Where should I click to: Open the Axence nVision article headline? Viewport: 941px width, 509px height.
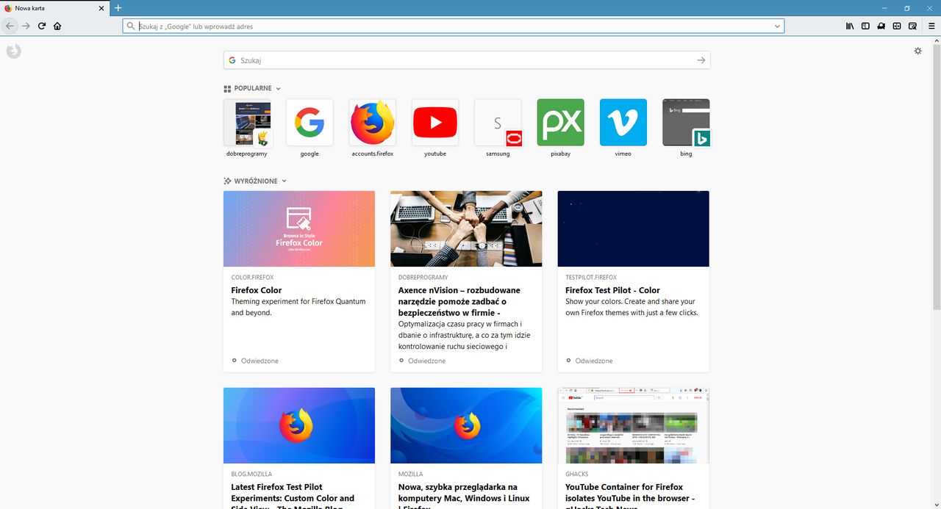tap(459, 301)
